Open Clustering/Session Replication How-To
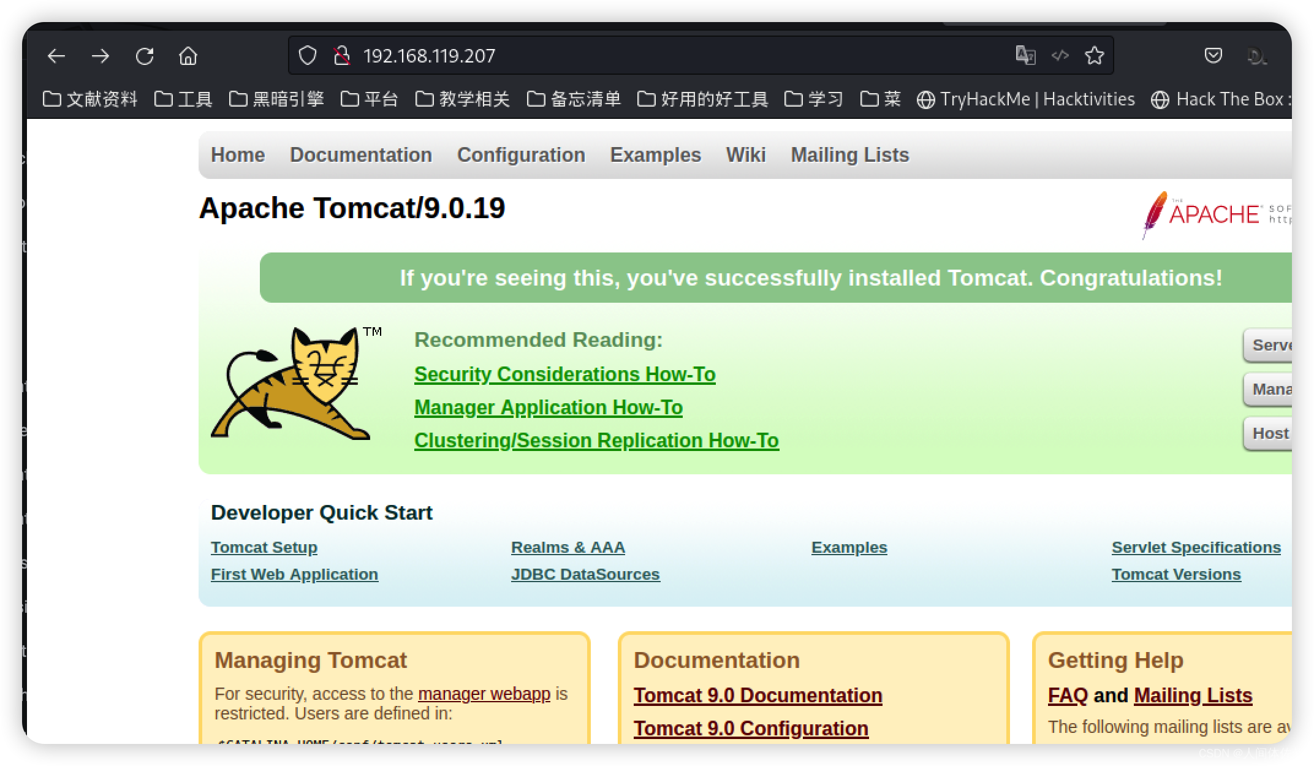Image resolution: width=1314 pixels, height=766 pixels. click(x=596, y=441)
